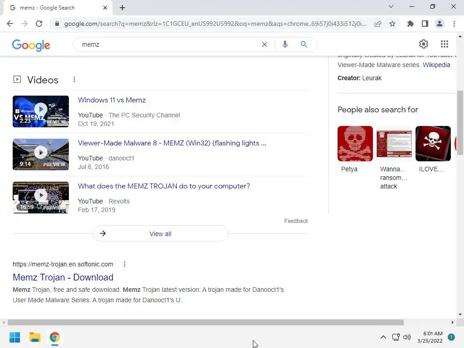
Task: Bookmark this tab with star icon
Action: coord(392,24)
